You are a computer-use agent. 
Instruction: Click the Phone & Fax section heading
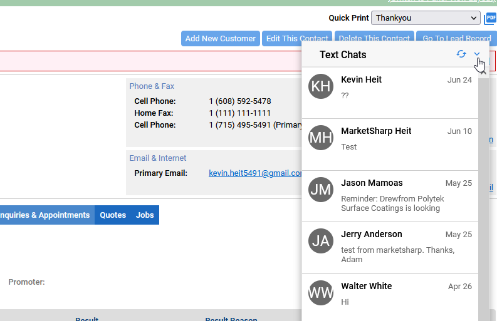click(152, 86)
